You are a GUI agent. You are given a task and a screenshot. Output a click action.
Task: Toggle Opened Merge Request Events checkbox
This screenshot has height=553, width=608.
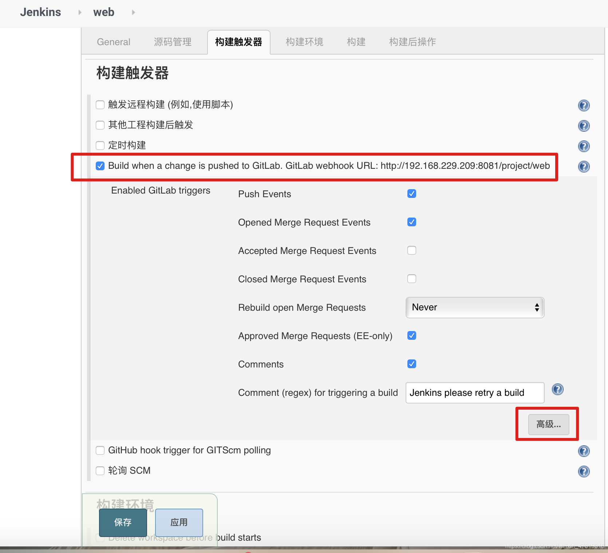point(412,222)
